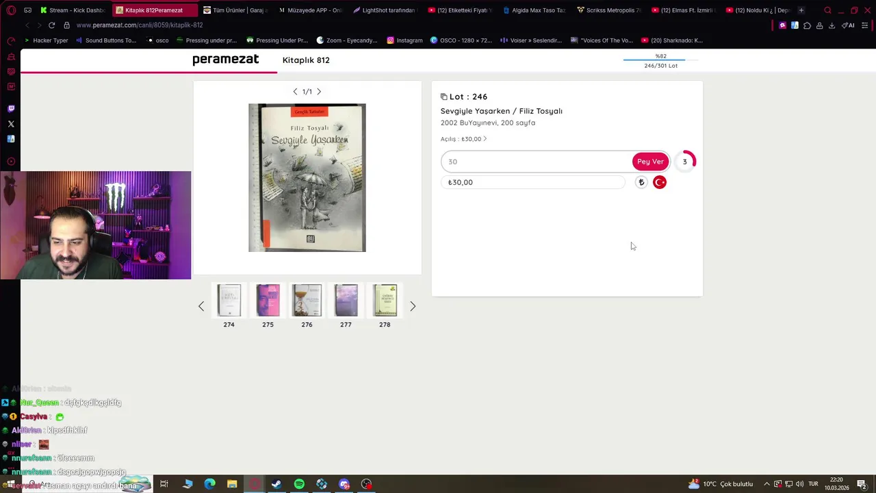Open lot 275 thumbnail

(x=268, y=301)
